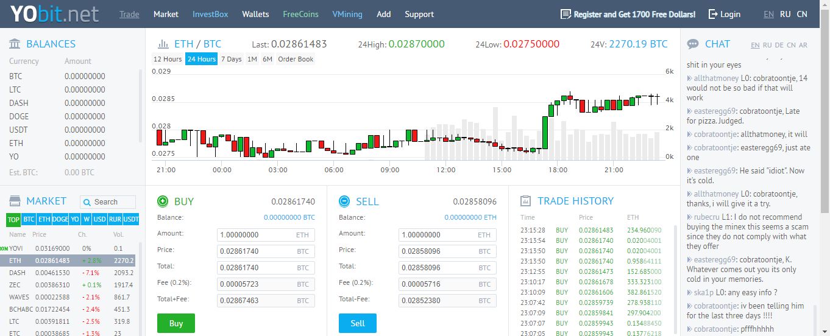The width and height of the screenshot is (830, 336).
Task: Select the ETH market tab
Action: [x=44, y=220]
